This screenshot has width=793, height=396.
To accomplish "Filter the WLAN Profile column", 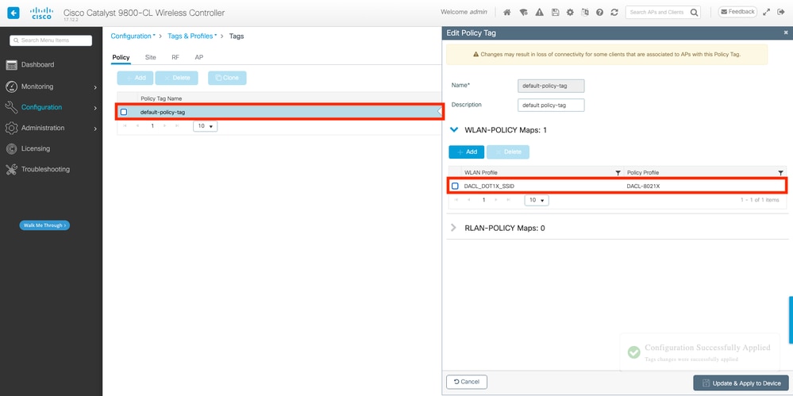I will click(x=618, y=173).
